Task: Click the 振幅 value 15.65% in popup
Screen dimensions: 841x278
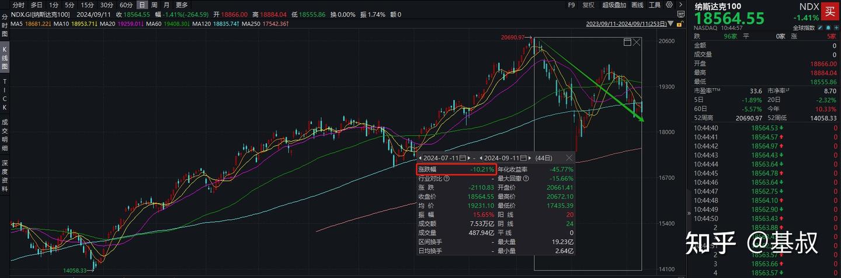Action: tap(484, 215)
